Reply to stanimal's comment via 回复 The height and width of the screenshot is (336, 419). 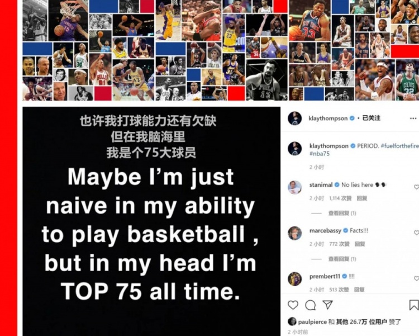click(362, 198)
